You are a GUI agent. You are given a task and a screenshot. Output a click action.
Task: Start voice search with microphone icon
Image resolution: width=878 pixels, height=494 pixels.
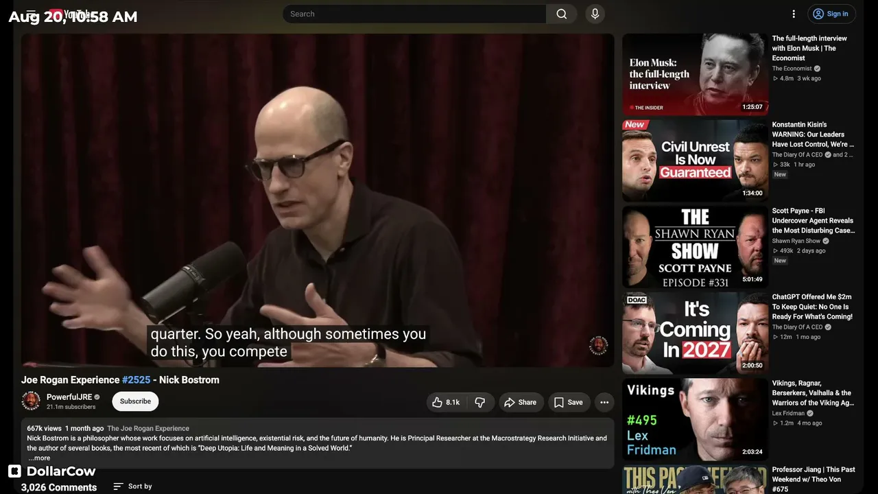tap(595, 14)
